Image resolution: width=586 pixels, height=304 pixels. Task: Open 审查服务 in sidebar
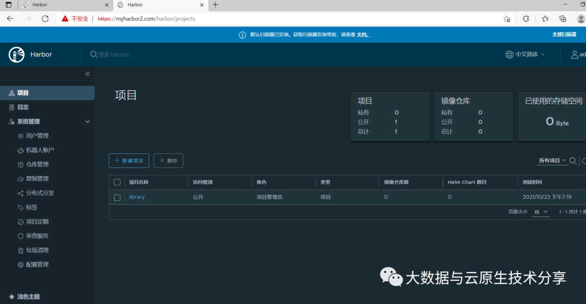(37, 236)
